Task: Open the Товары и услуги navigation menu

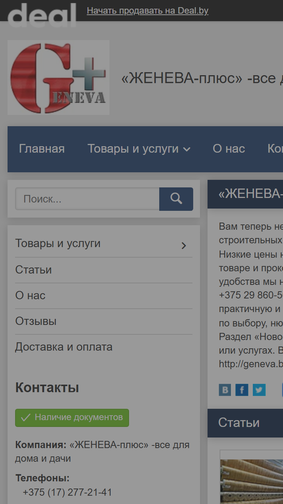Action: point(133,149)
